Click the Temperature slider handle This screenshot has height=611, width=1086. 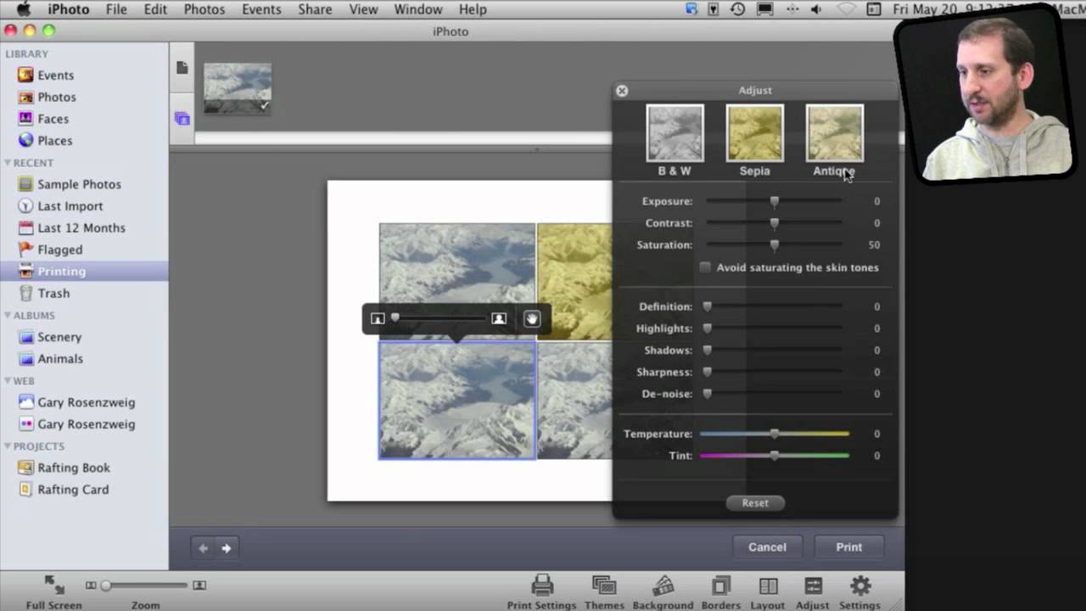[x=775, y=434]
